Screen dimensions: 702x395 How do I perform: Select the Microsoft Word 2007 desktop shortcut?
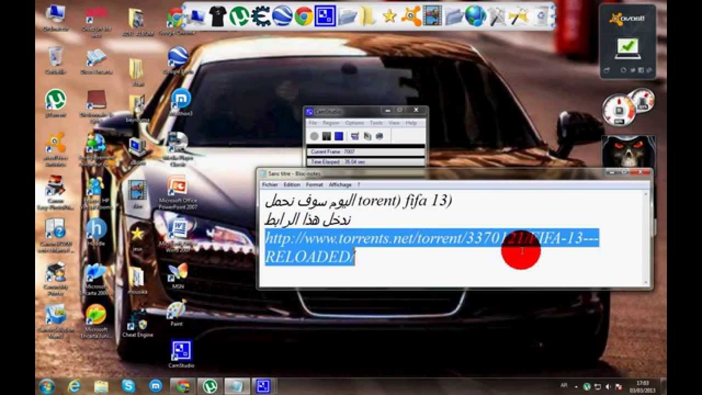[178, 235]
